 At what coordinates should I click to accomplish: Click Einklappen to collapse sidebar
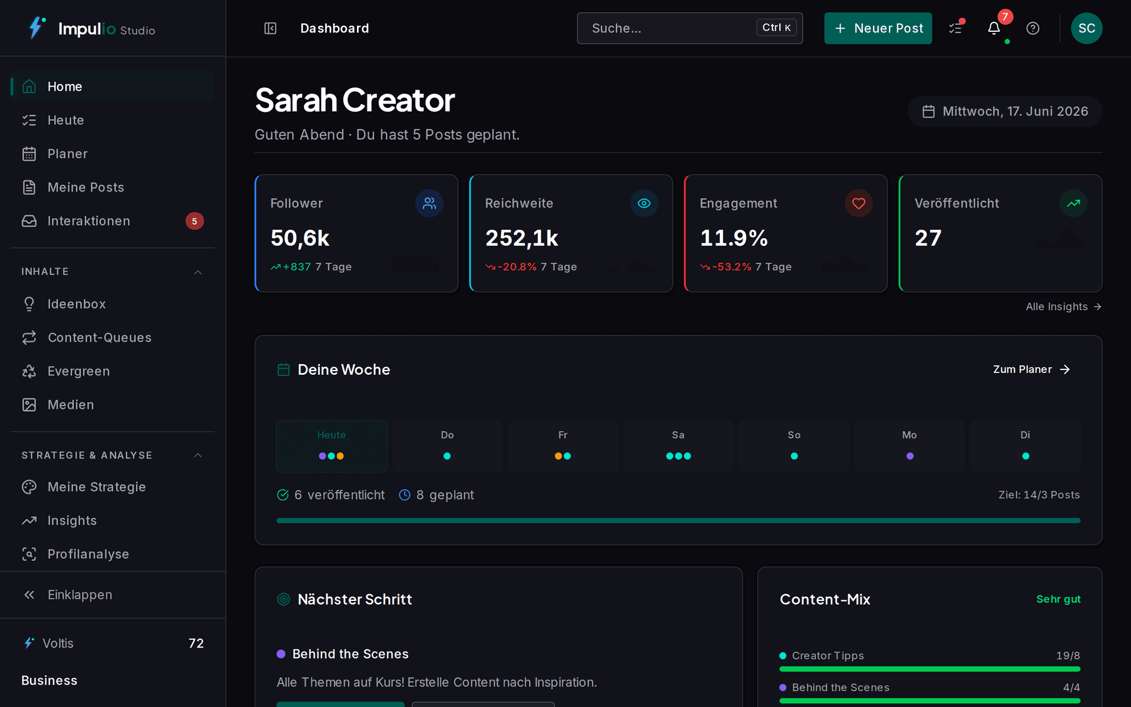point(113,595)
